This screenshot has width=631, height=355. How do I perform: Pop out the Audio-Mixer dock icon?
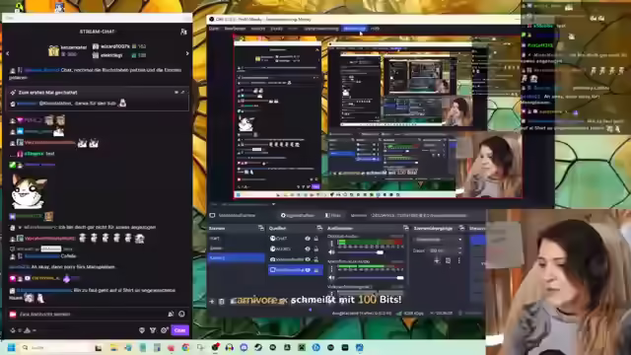(x=405, y=228)
